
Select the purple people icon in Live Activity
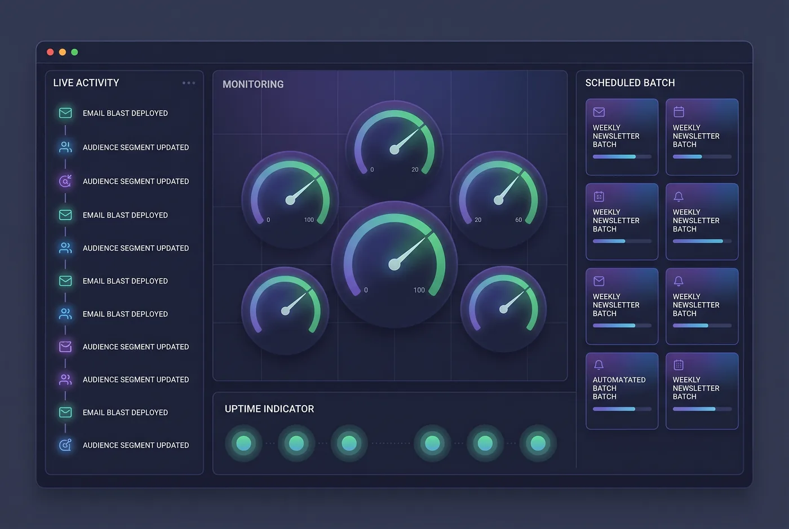click(65, 380)
